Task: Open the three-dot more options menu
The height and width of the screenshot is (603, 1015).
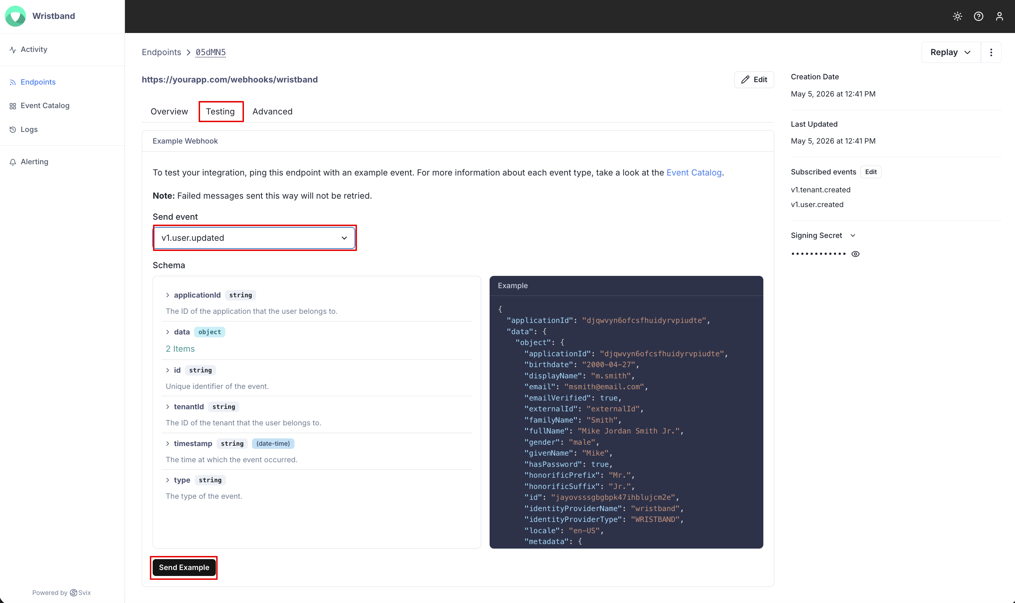Action: (991, 52)
